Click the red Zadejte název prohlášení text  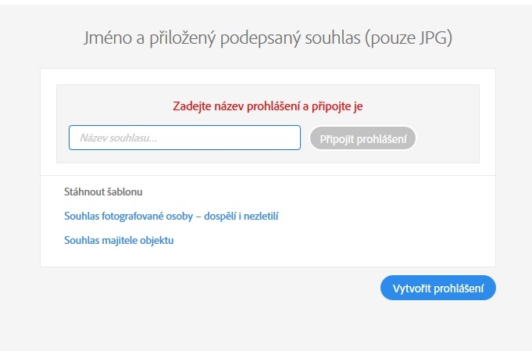267,106
